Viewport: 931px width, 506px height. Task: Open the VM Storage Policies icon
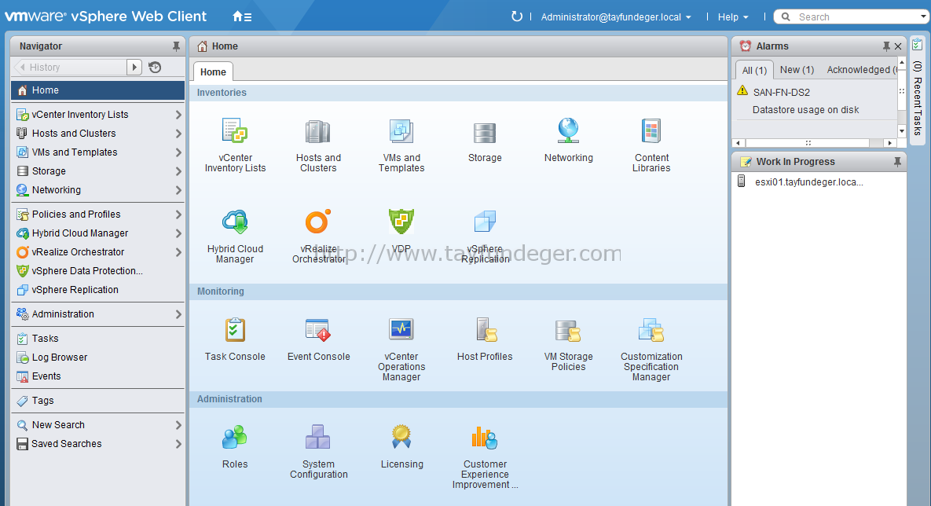(x=568, y=330)
